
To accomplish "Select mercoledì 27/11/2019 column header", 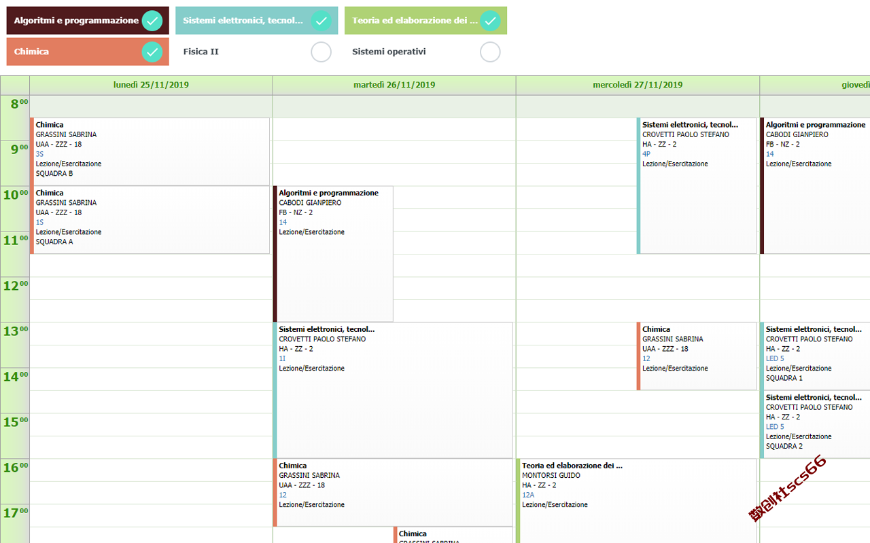I will (x=638, y=86).
